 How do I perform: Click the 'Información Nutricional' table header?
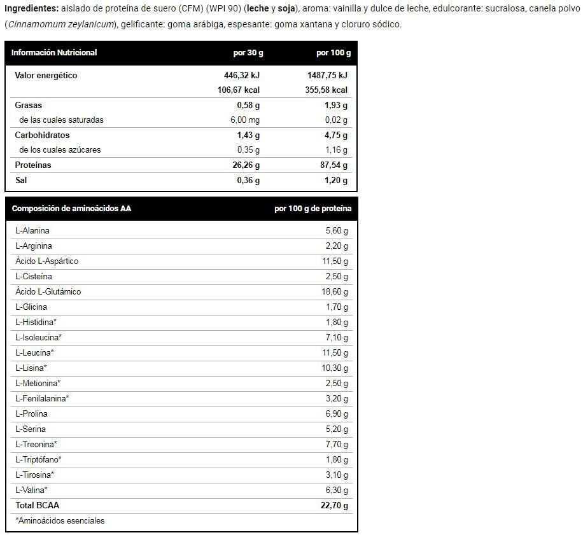[54, 53]
